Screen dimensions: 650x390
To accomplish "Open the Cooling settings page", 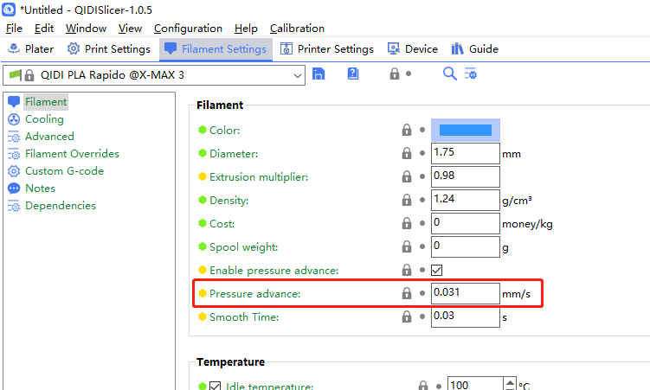I will coord(44,119).
